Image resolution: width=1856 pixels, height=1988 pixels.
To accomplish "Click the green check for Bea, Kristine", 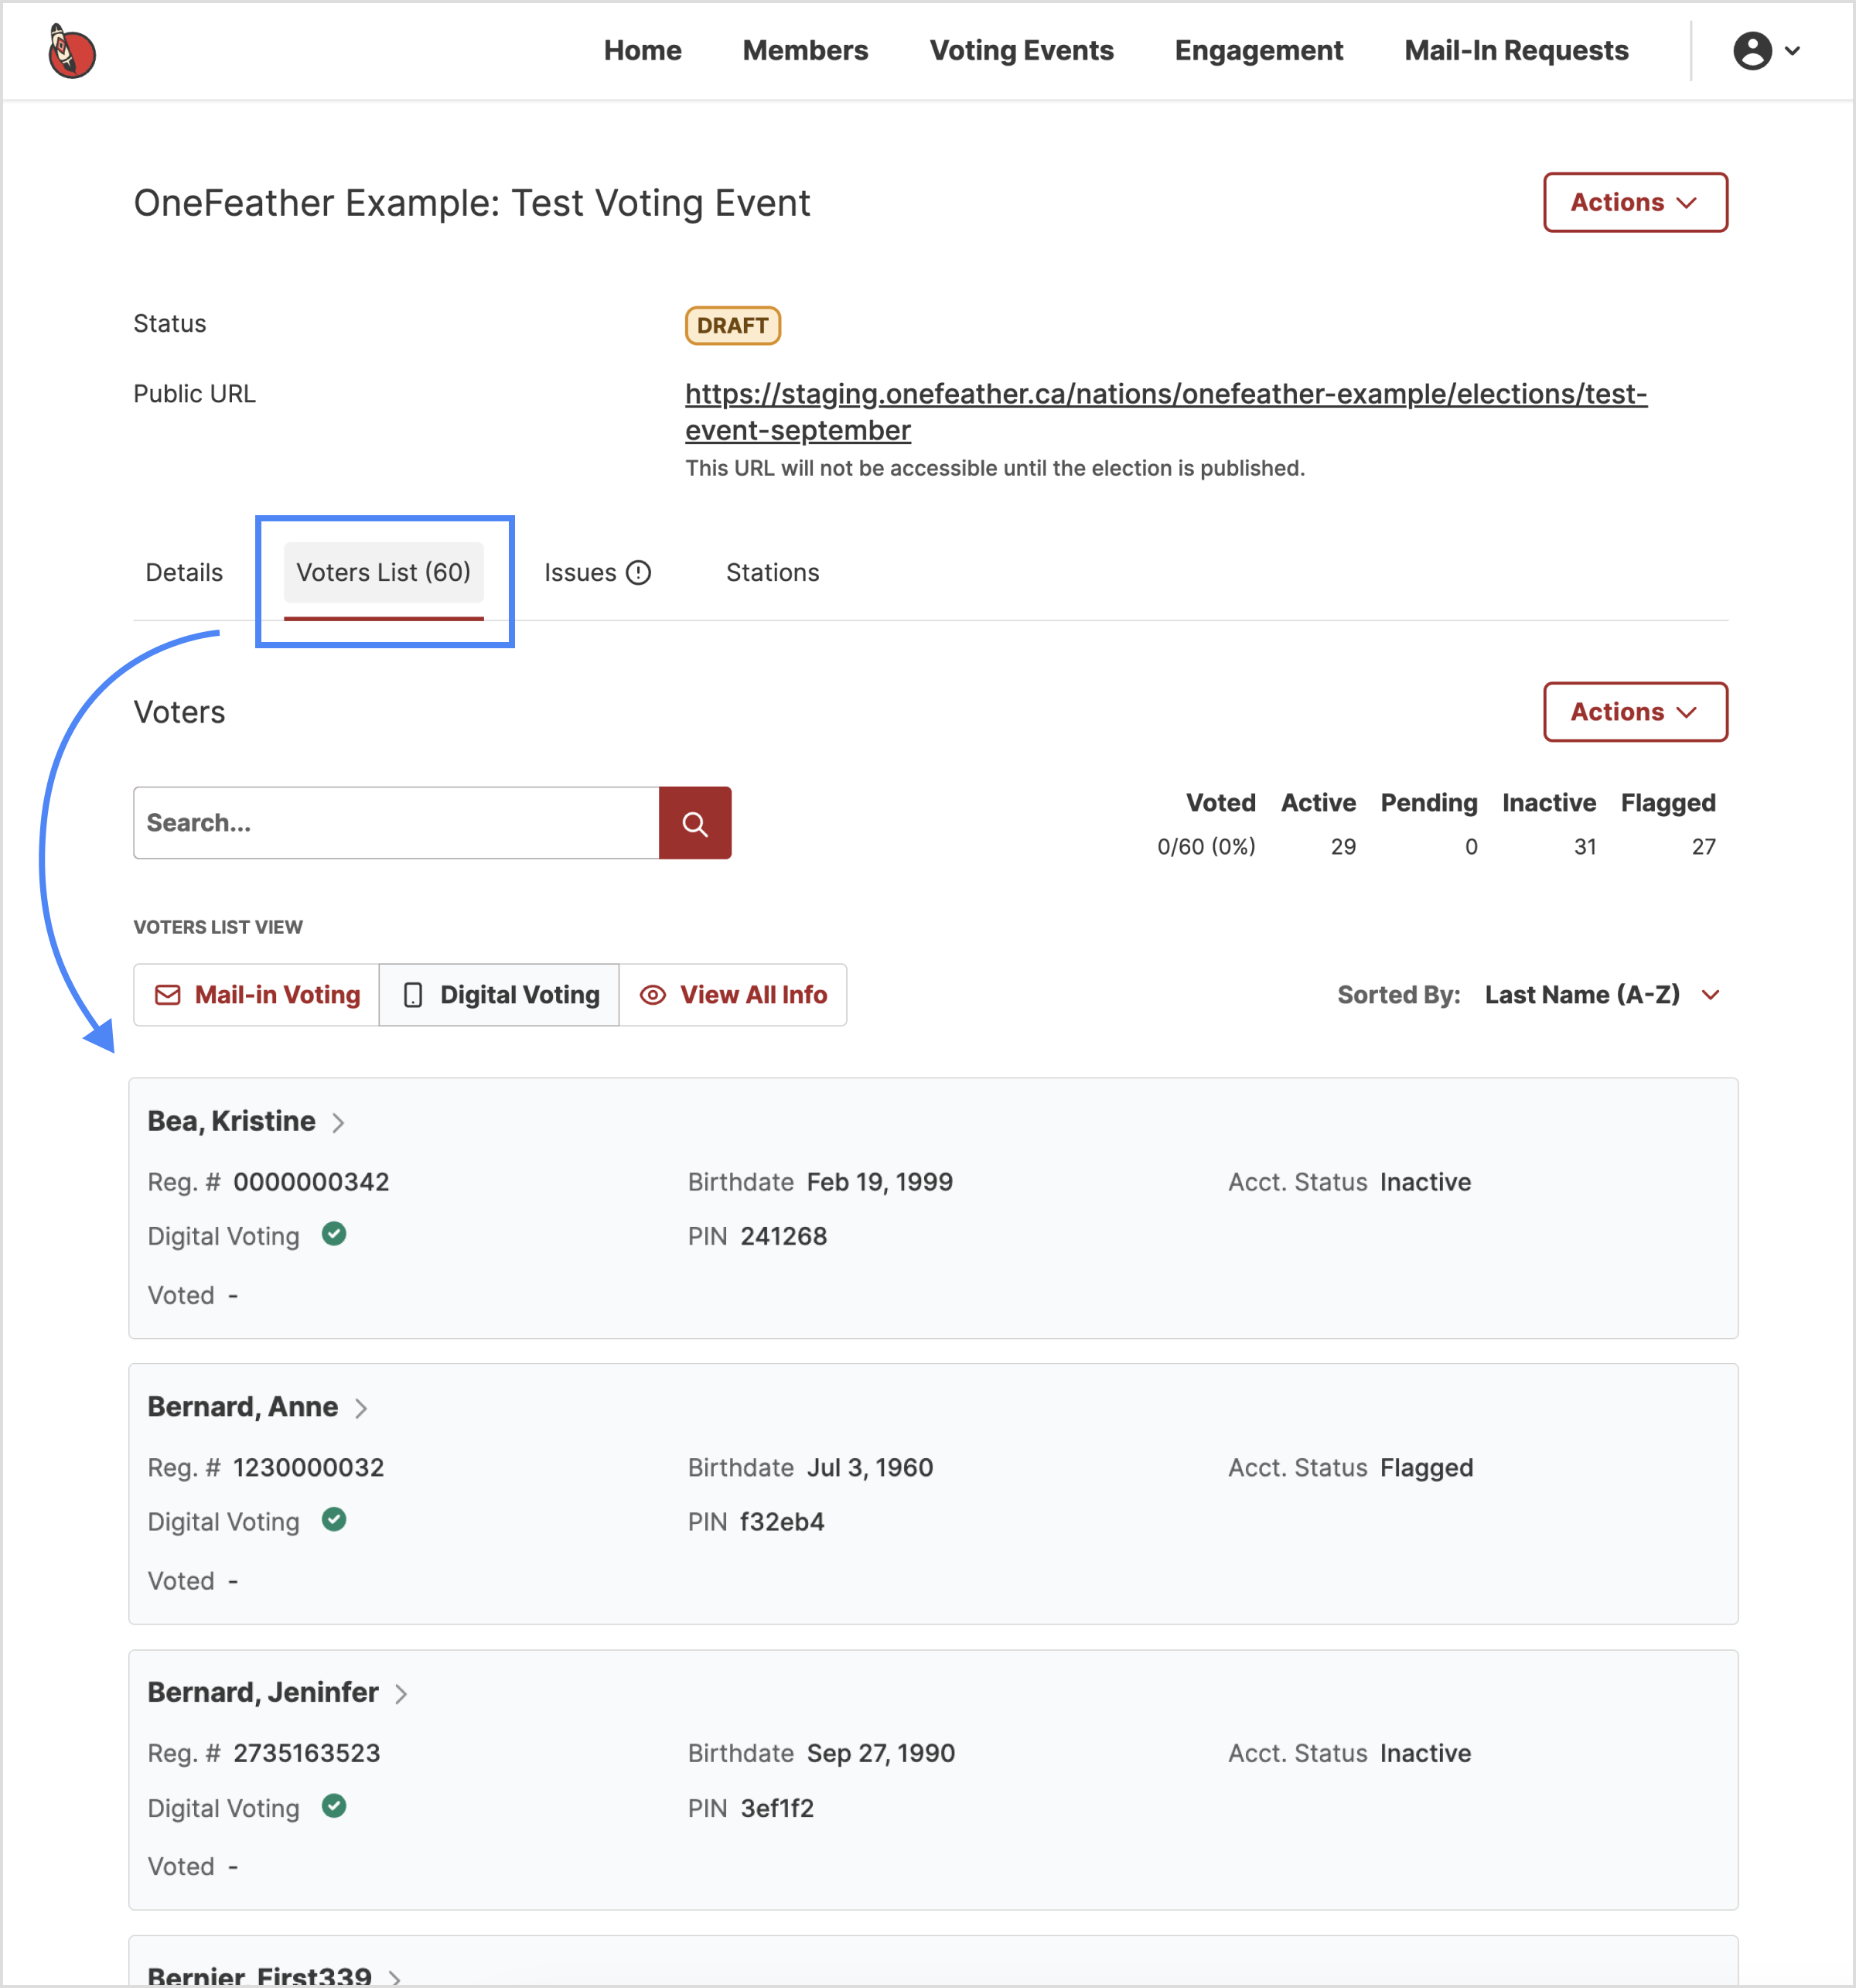I will (x=334, y=1234).
